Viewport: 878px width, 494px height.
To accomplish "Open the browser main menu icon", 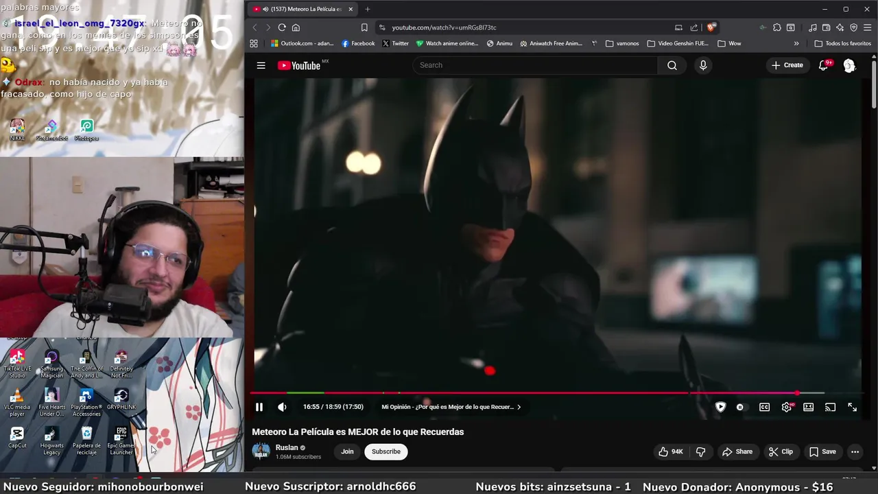I will coord(867,27).
